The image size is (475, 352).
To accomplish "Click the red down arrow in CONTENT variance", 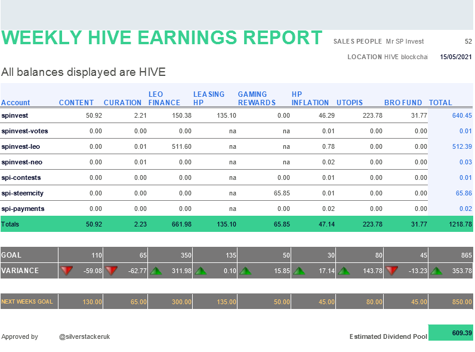I will click(66, 271).
